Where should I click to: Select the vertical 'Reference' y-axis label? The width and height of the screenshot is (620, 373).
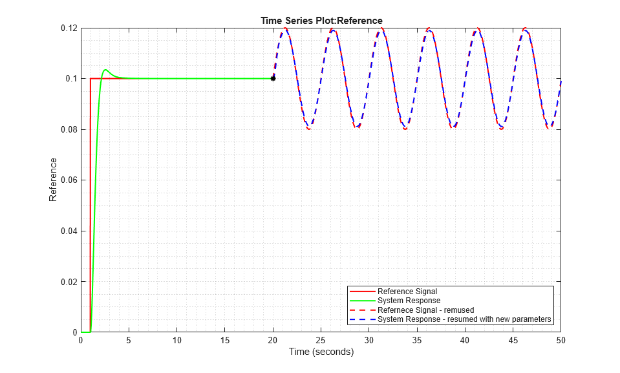coord(53,180)
